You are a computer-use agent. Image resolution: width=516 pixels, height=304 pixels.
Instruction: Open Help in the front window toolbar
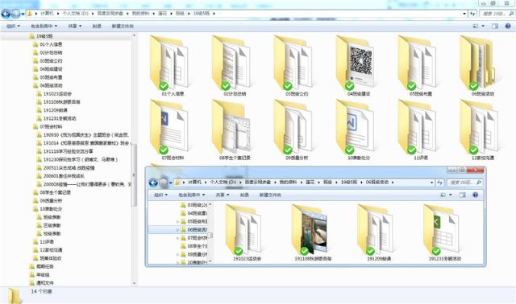(x=475, y=195)
